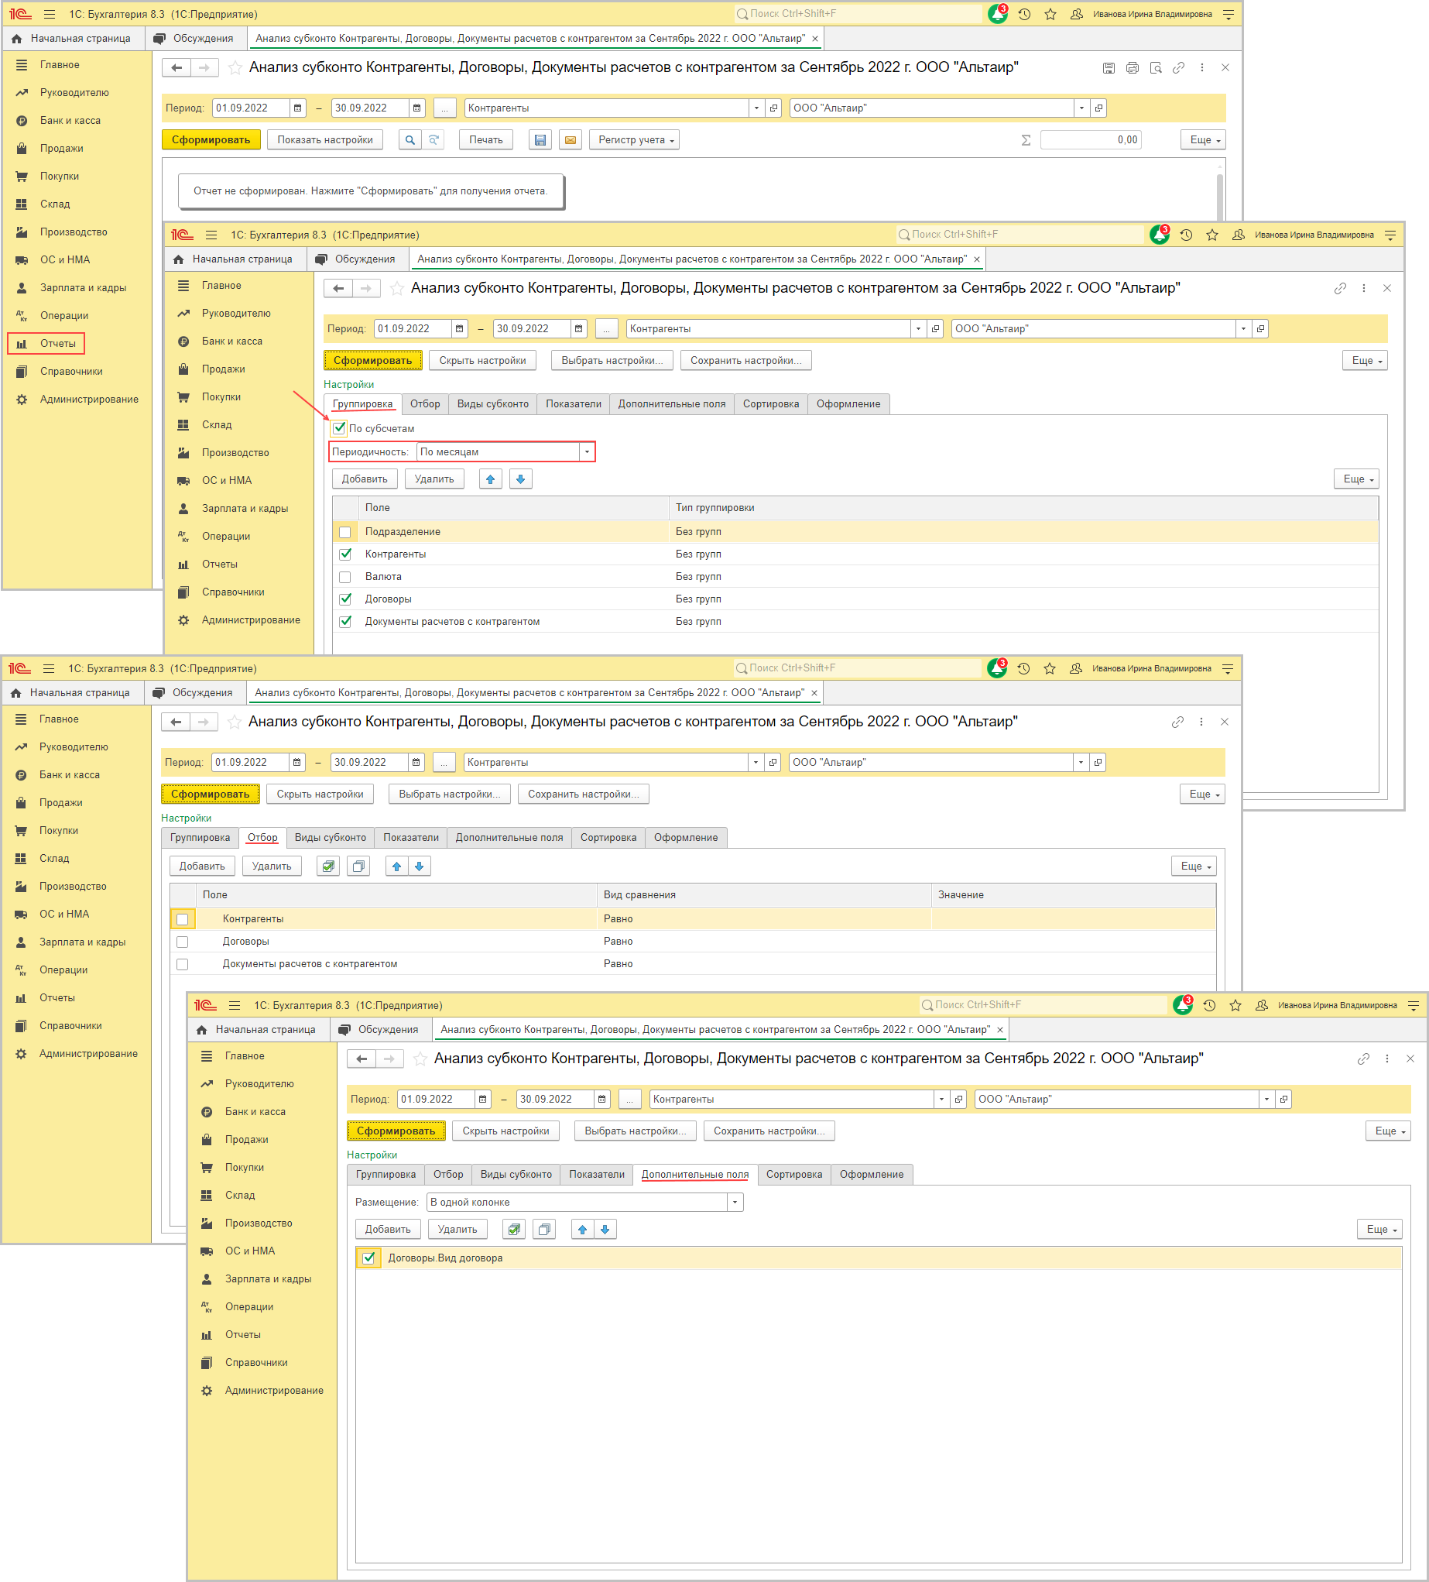Switch to Виды субконто tab in Группировка window

[492, 403]
